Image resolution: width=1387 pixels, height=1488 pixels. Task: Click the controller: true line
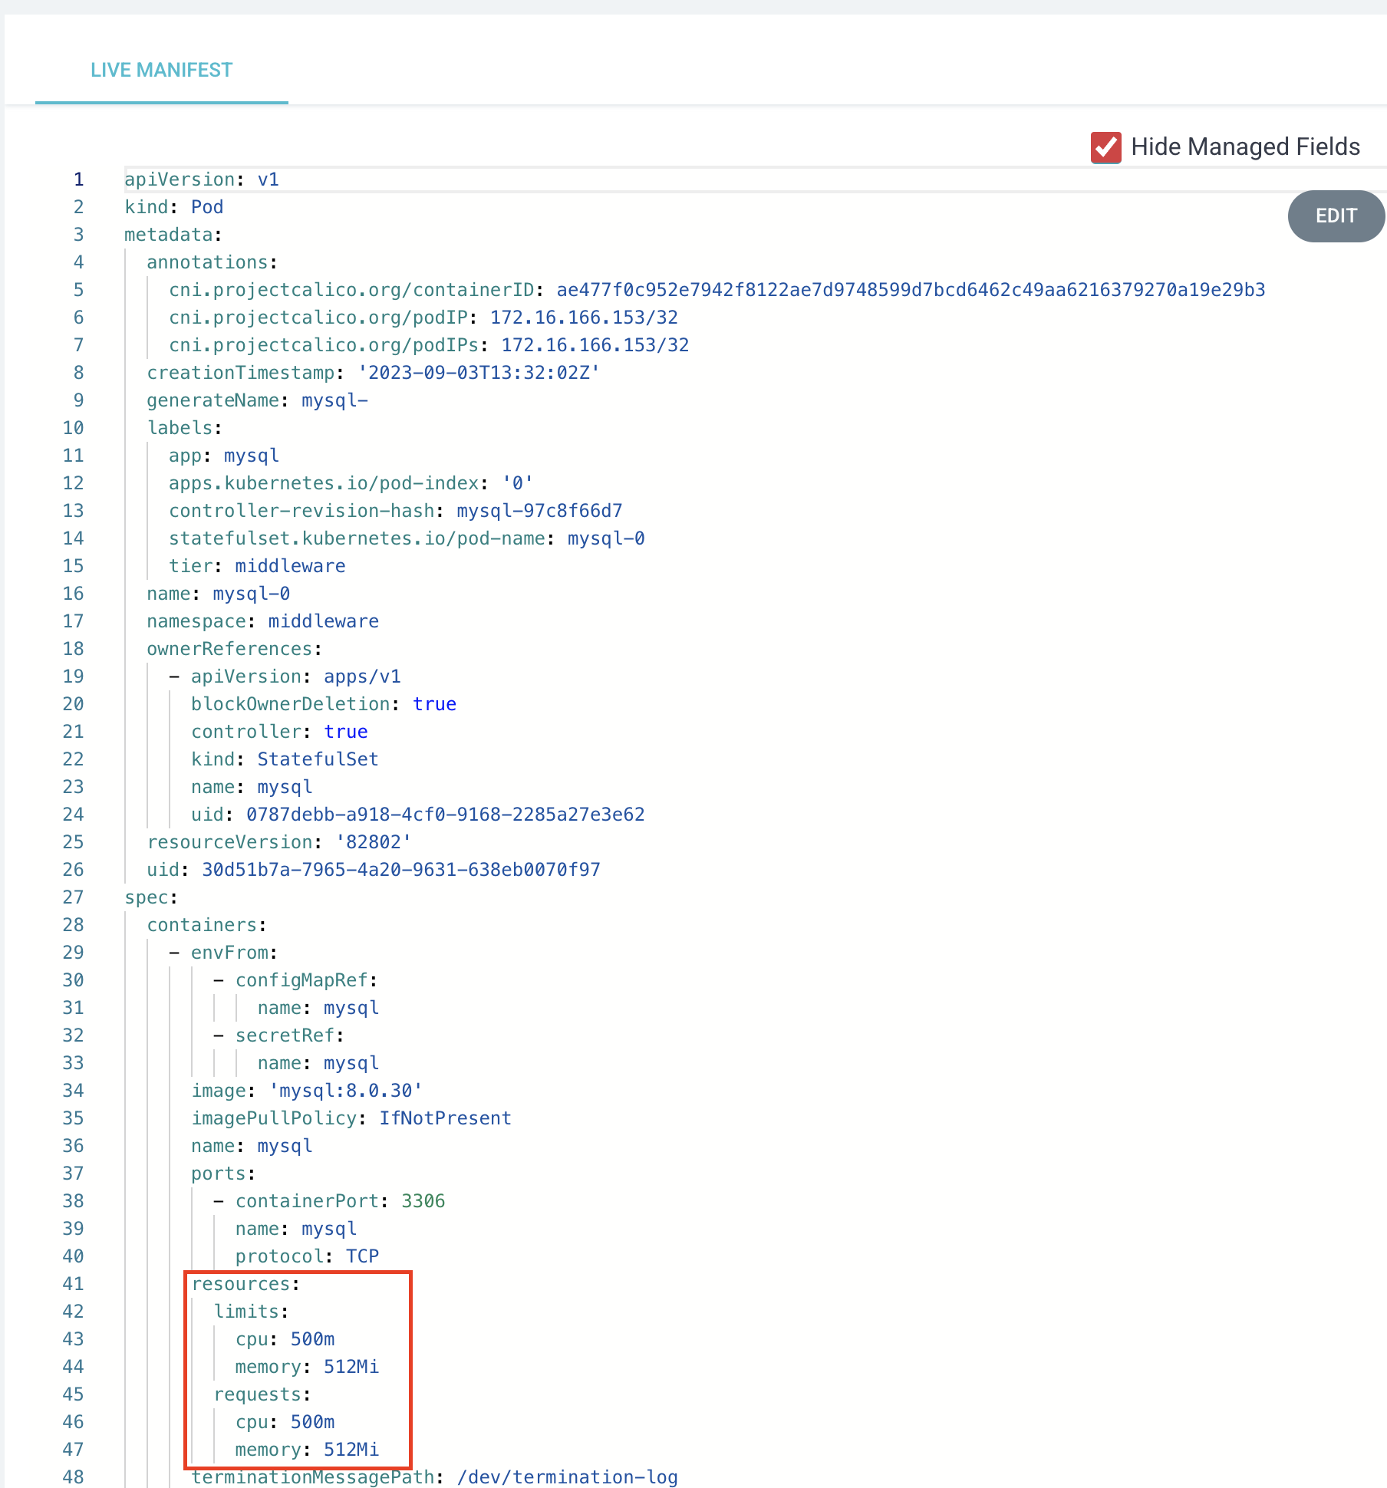tap(280, 732)
